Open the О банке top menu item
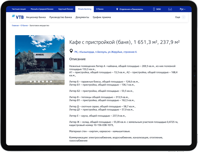This screenshot has height=152, width=198. pos(100,9)
